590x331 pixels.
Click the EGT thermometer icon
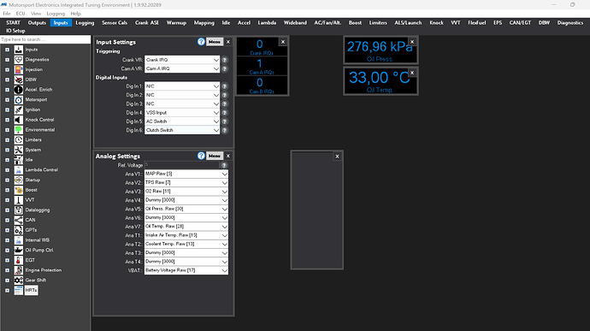(x=19, y=260)
